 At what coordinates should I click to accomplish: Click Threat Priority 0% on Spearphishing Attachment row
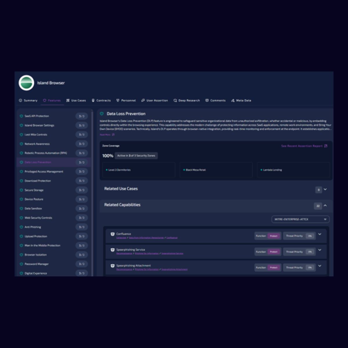pyautogui.click(x=300, y=267)
